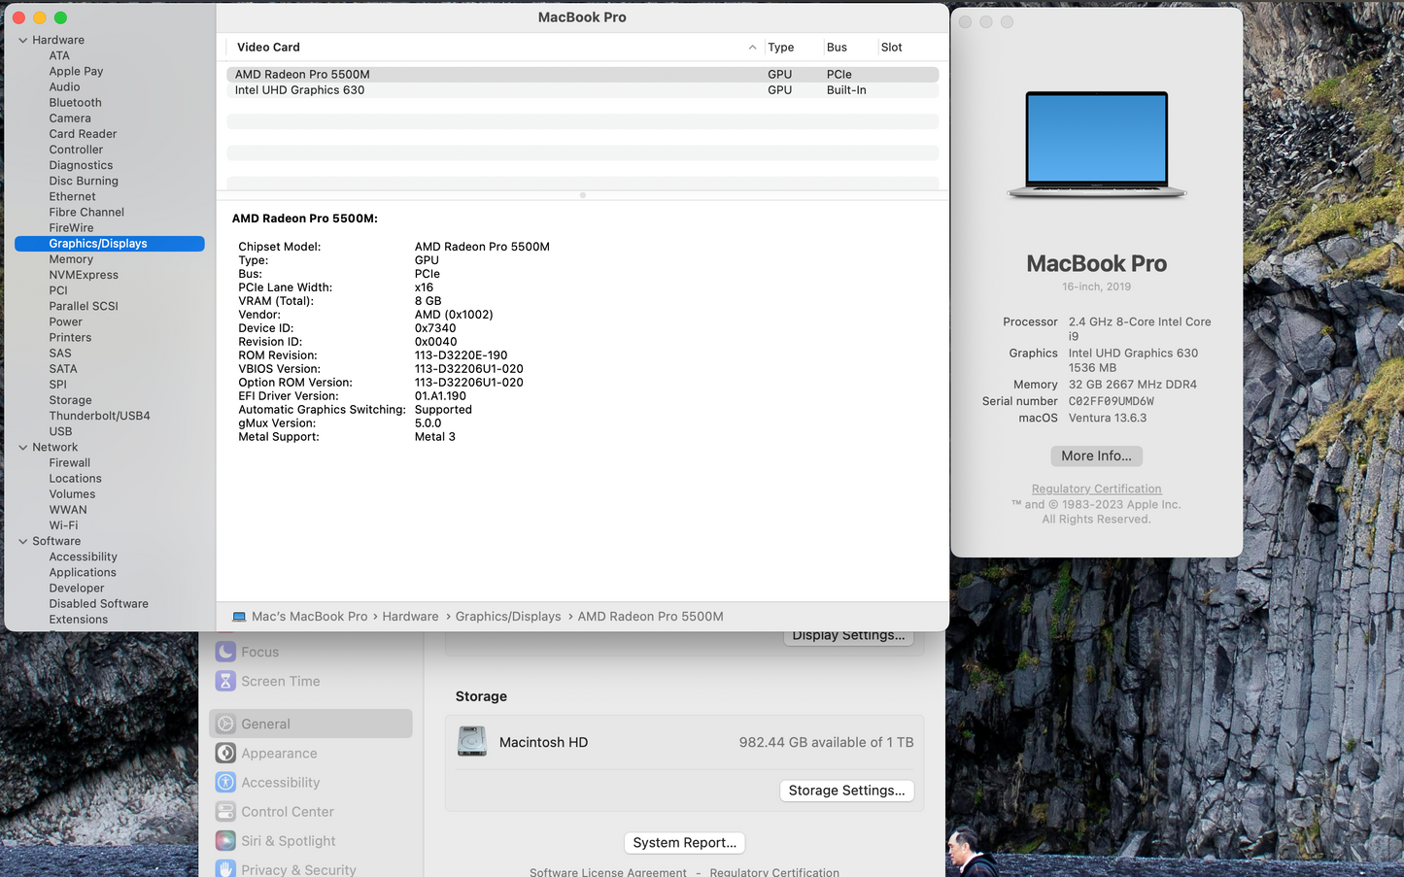Open Thunderbolt/USB4 hardware category
The height and width of the screenshot is (877, 1404).
pyautogui.click(x=99, y=416)
